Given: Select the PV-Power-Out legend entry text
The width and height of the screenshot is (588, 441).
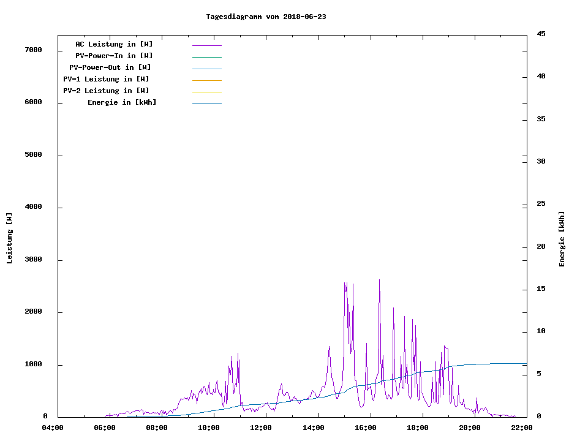Looking at the screenshot, I should (110, 67).
